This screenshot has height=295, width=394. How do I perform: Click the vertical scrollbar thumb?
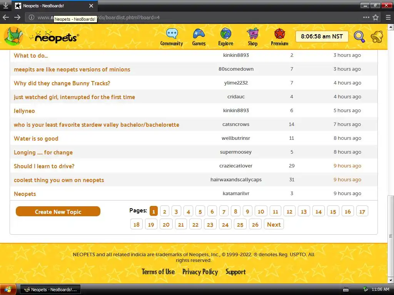point(391,236)
